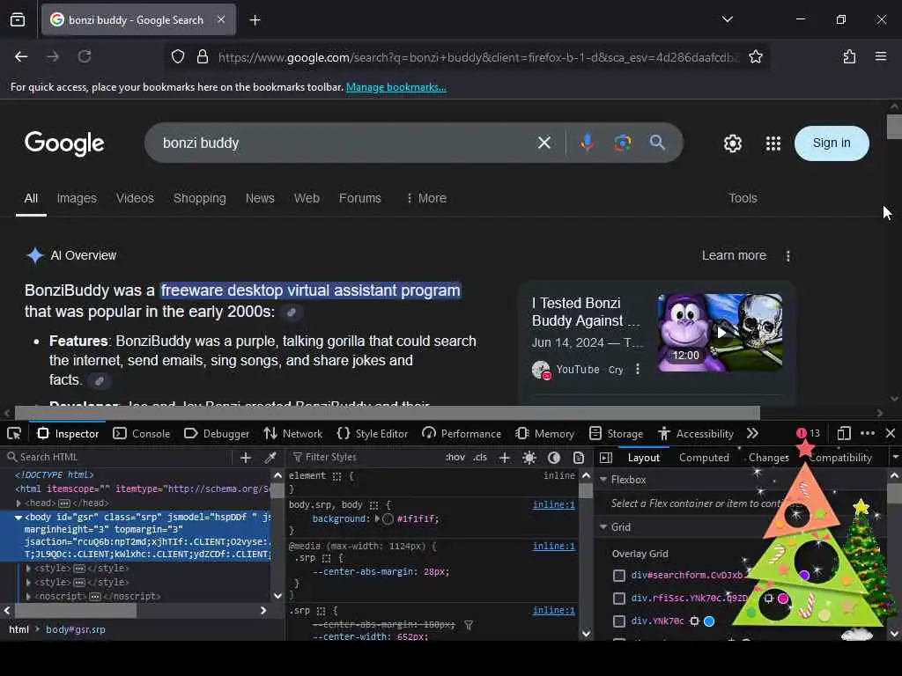This screenshot has width=902, height=676.
Task: Open Google quick settings gear
Action: point(732,143)
